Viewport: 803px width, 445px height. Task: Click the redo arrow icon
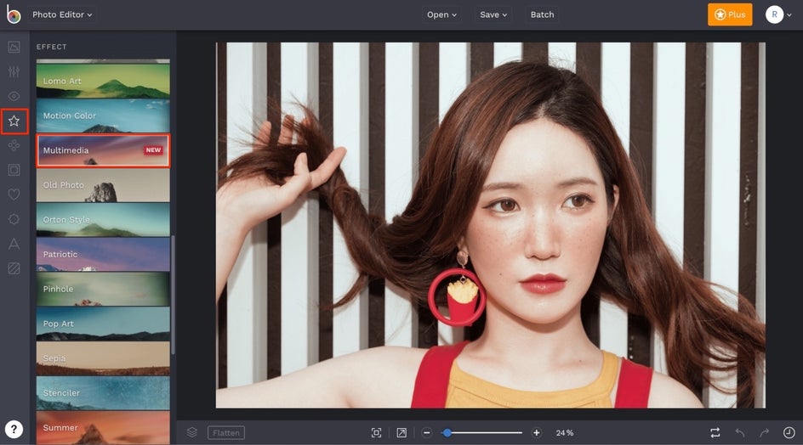pos(765,433)
